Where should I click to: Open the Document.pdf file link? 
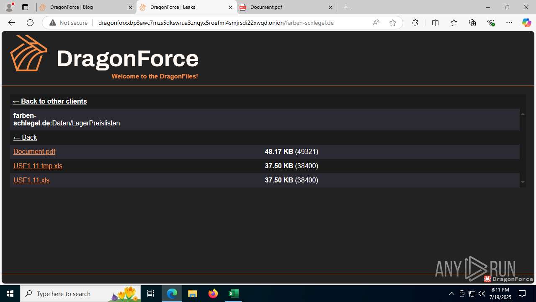pos(34,151)
